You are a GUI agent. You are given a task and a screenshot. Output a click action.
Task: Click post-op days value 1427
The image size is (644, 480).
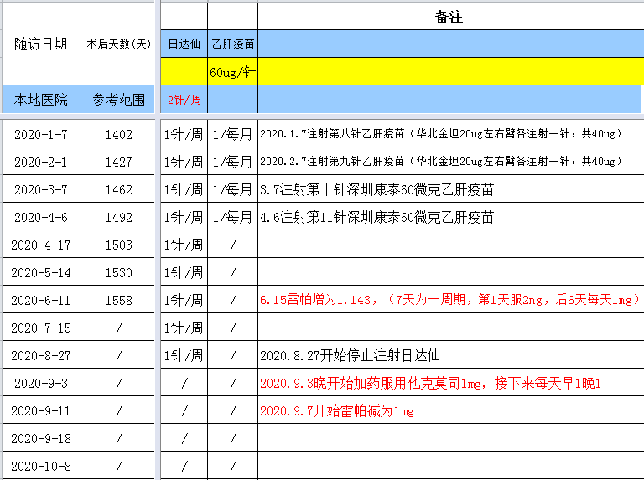pyautogui.click(x=118, y=162)
